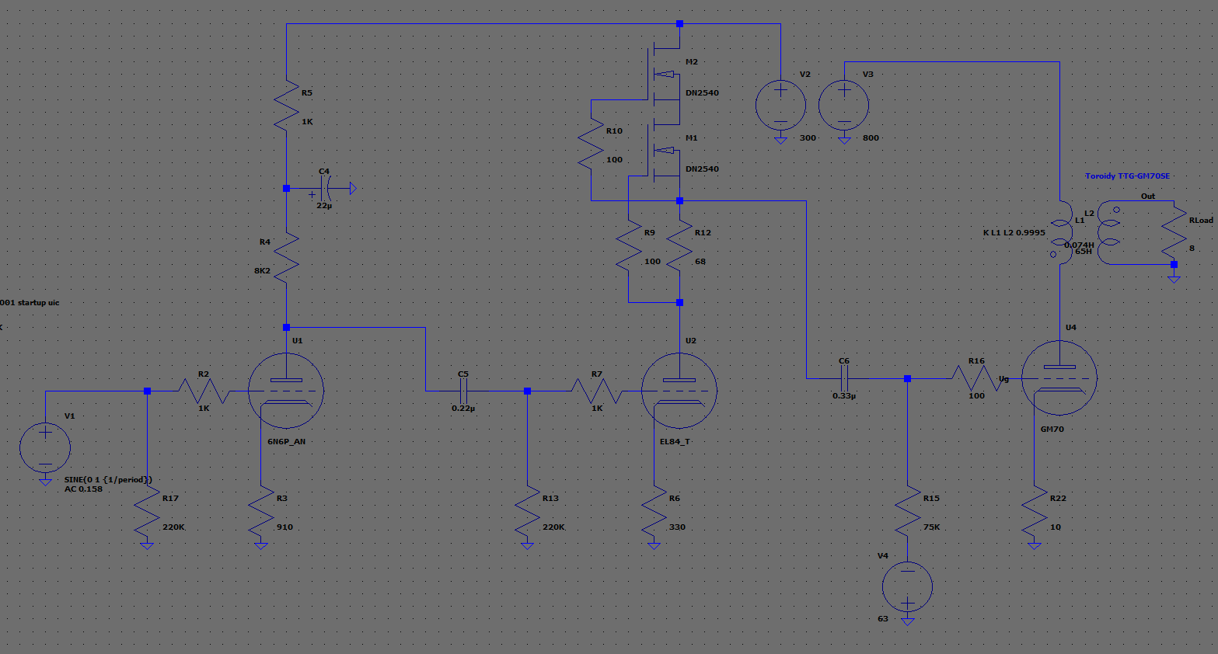1218x654 pixels.
Task: Click the 75K resistance value
Action: click(931, 527)
